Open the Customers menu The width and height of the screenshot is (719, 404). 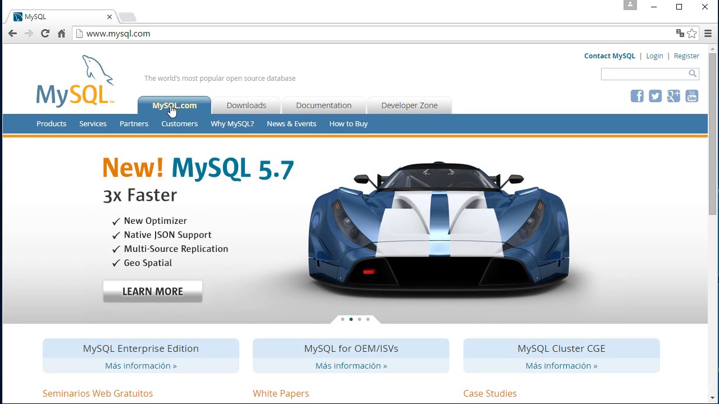click(x=179, y=123)
